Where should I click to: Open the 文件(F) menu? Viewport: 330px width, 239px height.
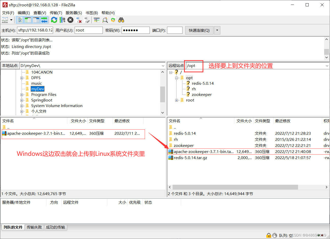pyautogui.click(x=8, y=13)
